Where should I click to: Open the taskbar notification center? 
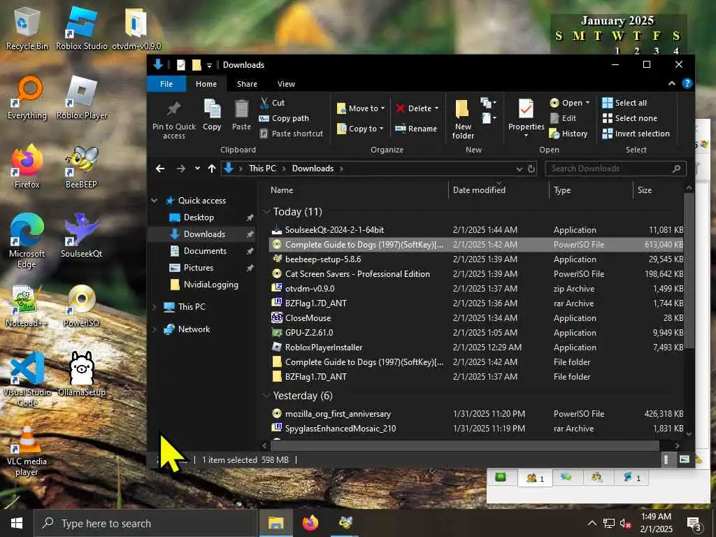pyautogui.click(x=694, y=524)
